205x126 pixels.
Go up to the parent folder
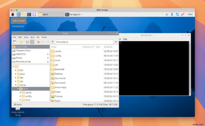(x=53, y=42)
